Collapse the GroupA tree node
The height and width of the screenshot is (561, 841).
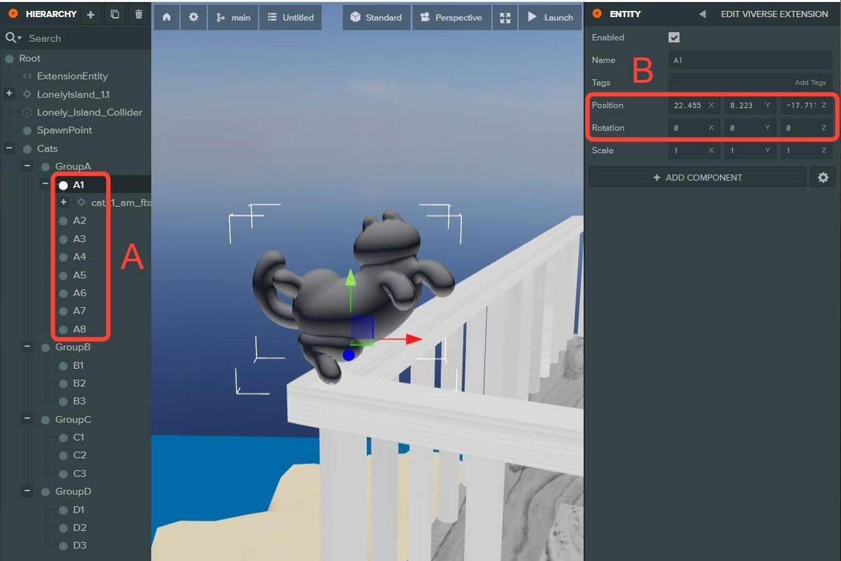[27, 166]
